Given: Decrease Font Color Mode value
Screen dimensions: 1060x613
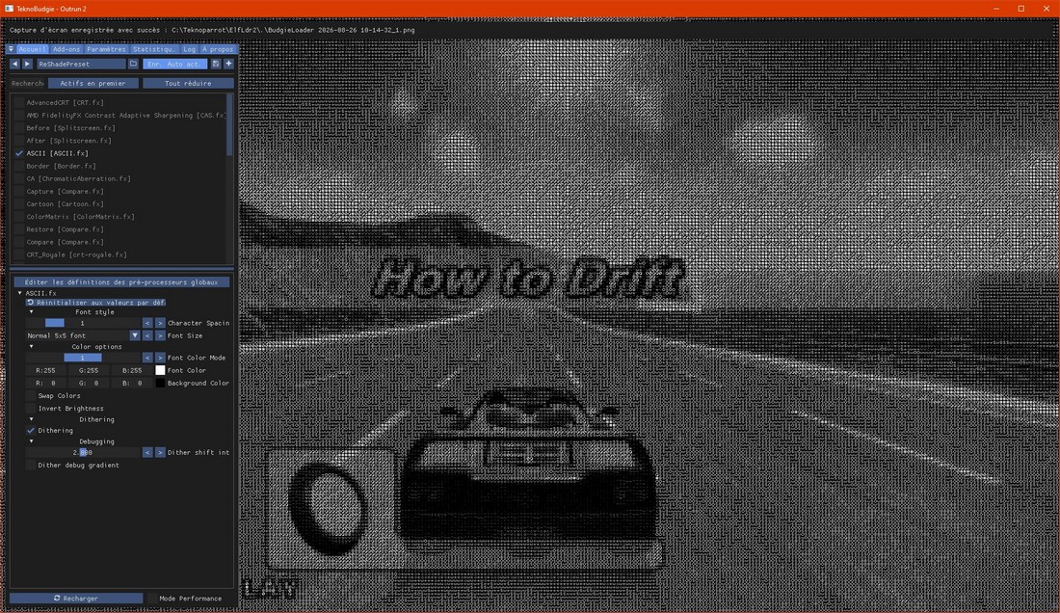Looking at the screenshot, I should (x=147, y=358).
